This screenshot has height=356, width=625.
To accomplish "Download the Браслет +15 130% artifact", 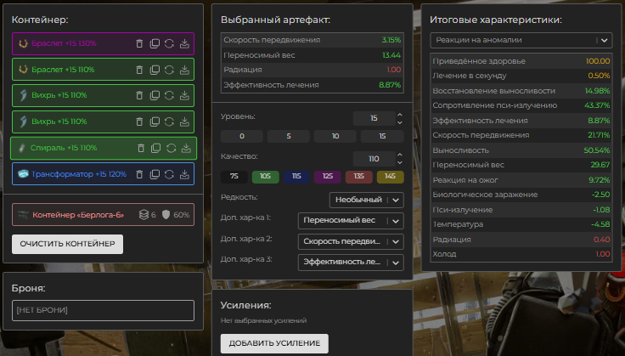I will coord(184,43).
